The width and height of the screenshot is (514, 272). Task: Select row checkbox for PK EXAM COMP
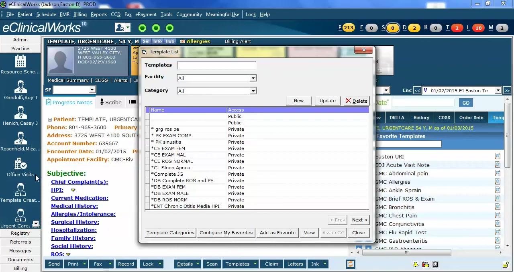pyautogui.click(x=147, y=136)
